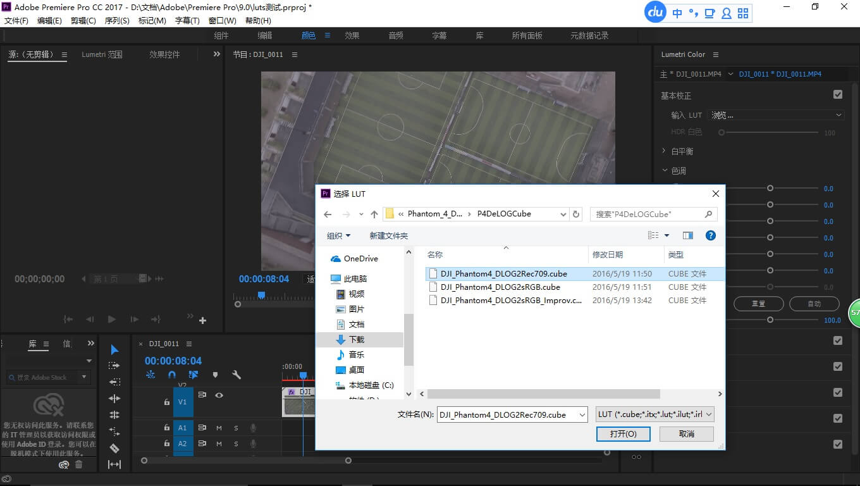860x486 pixels.
Task: Select the Selection tool arrow in the timeline toolbar
Action: (x=114, y=349)
